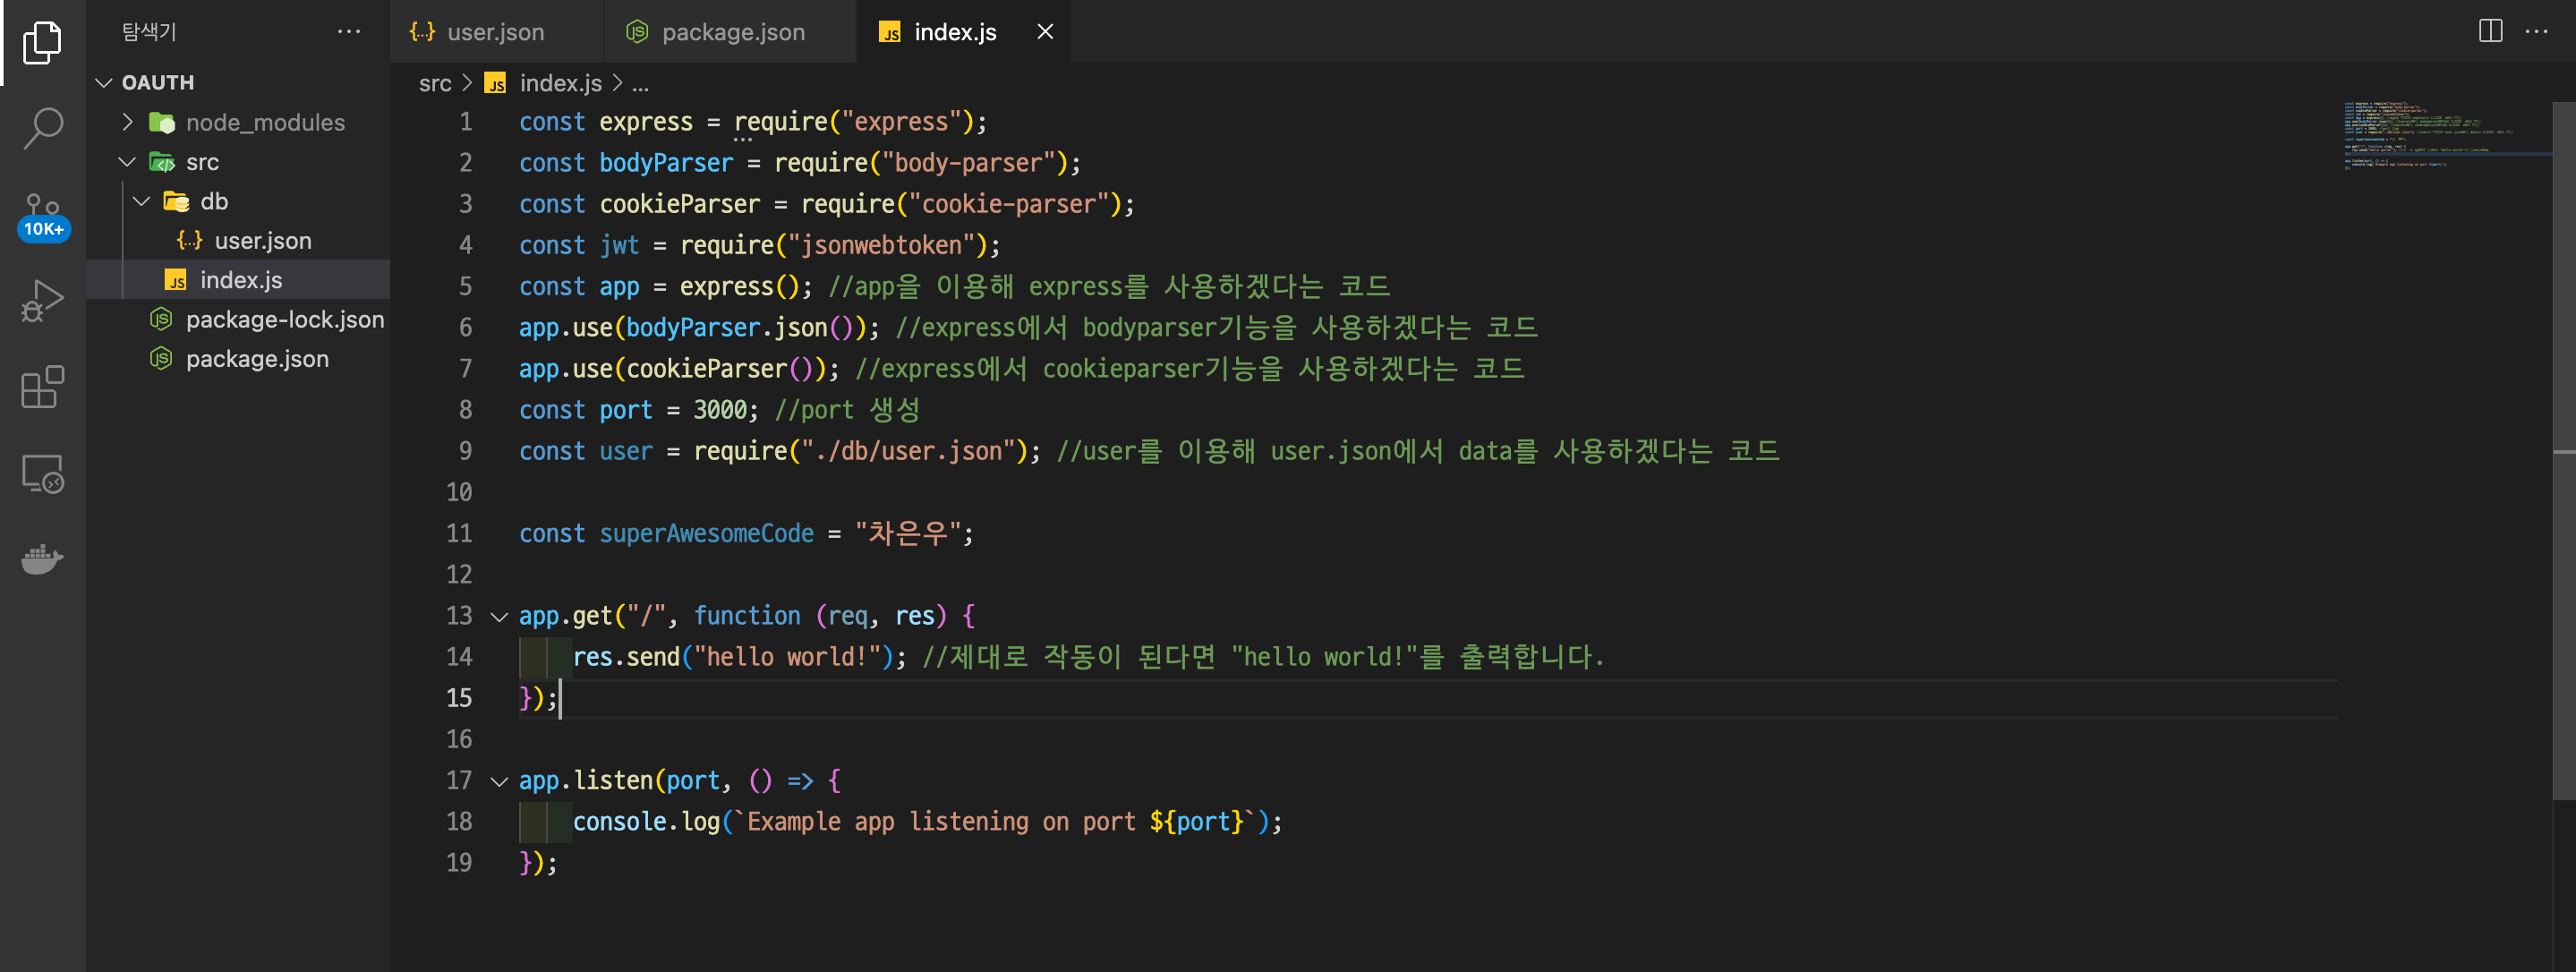
Task: Click bodyParser variable on line 2
Action: pos(666,163)
